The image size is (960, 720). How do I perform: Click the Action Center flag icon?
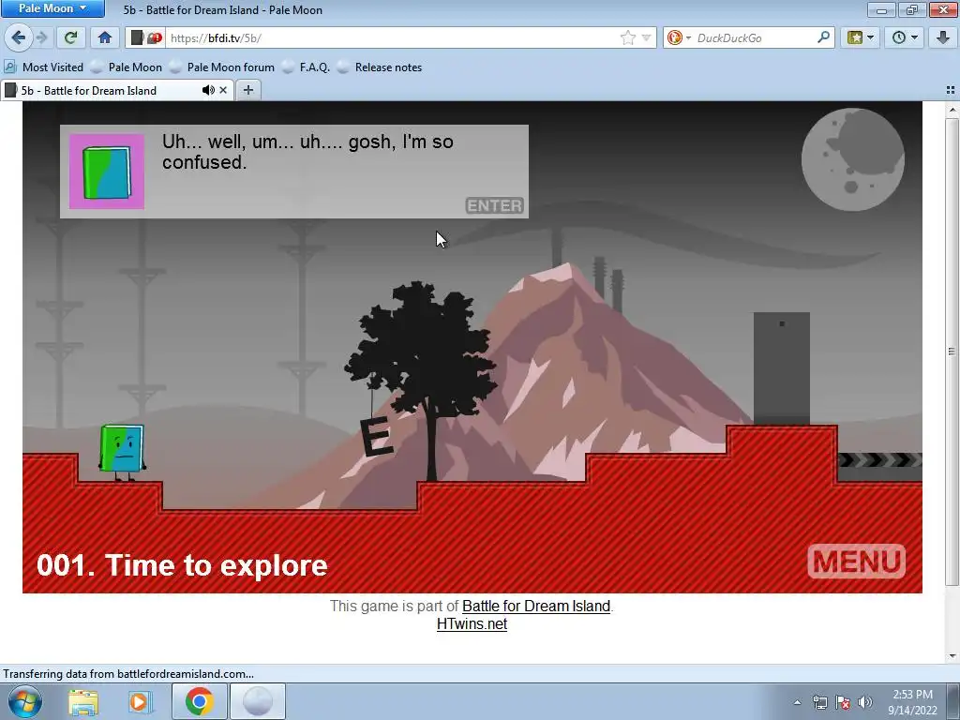pyautogui.click(x=843, y=702)
